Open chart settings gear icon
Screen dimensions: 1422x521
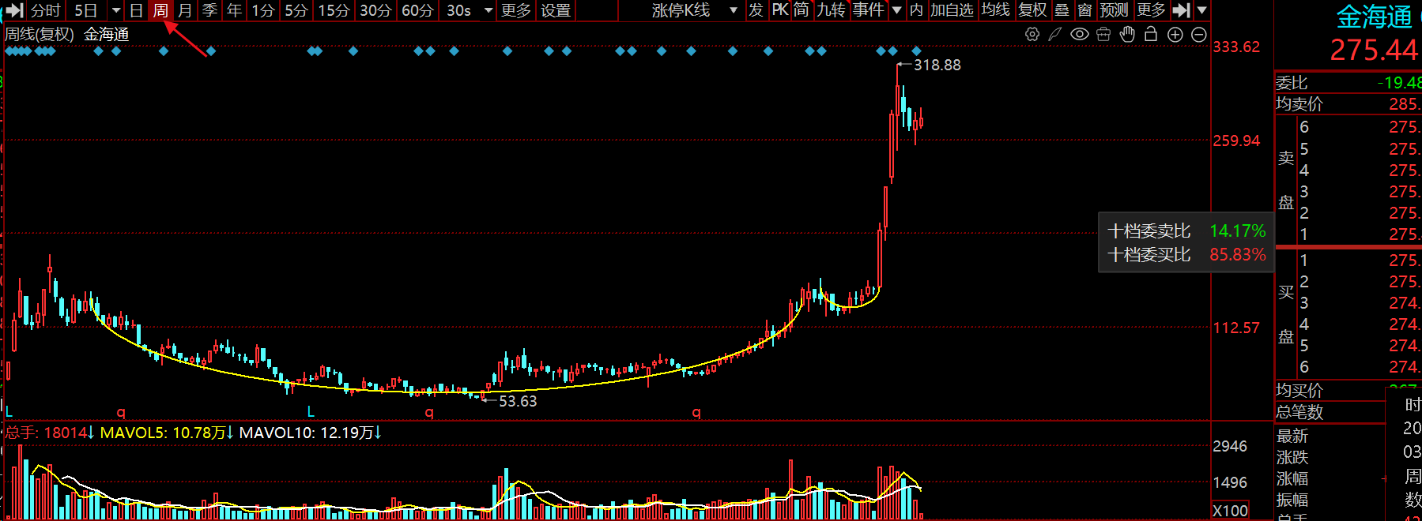(1032, 34)
